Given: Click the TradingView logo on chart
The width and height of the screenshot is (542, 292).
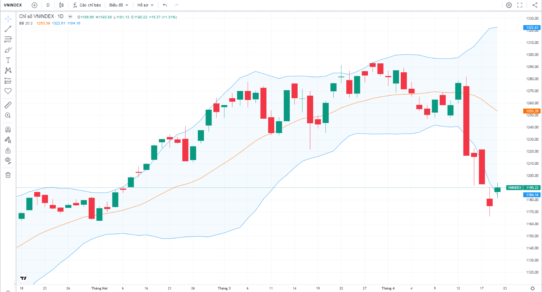Looking at the screenshot, I should [x=23, y=278].
